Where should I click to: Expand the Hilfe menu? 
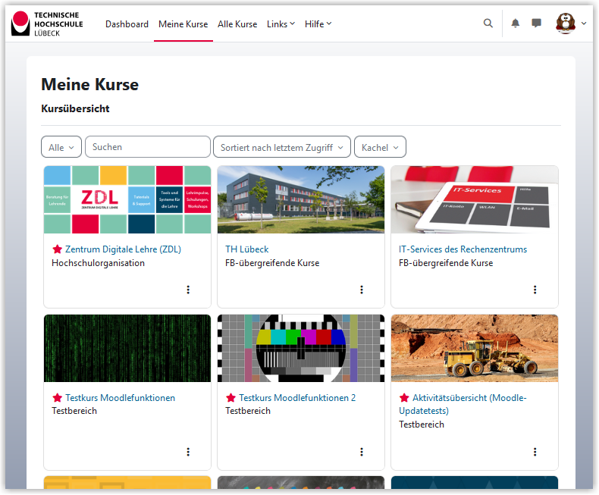(x=318, y=24)
